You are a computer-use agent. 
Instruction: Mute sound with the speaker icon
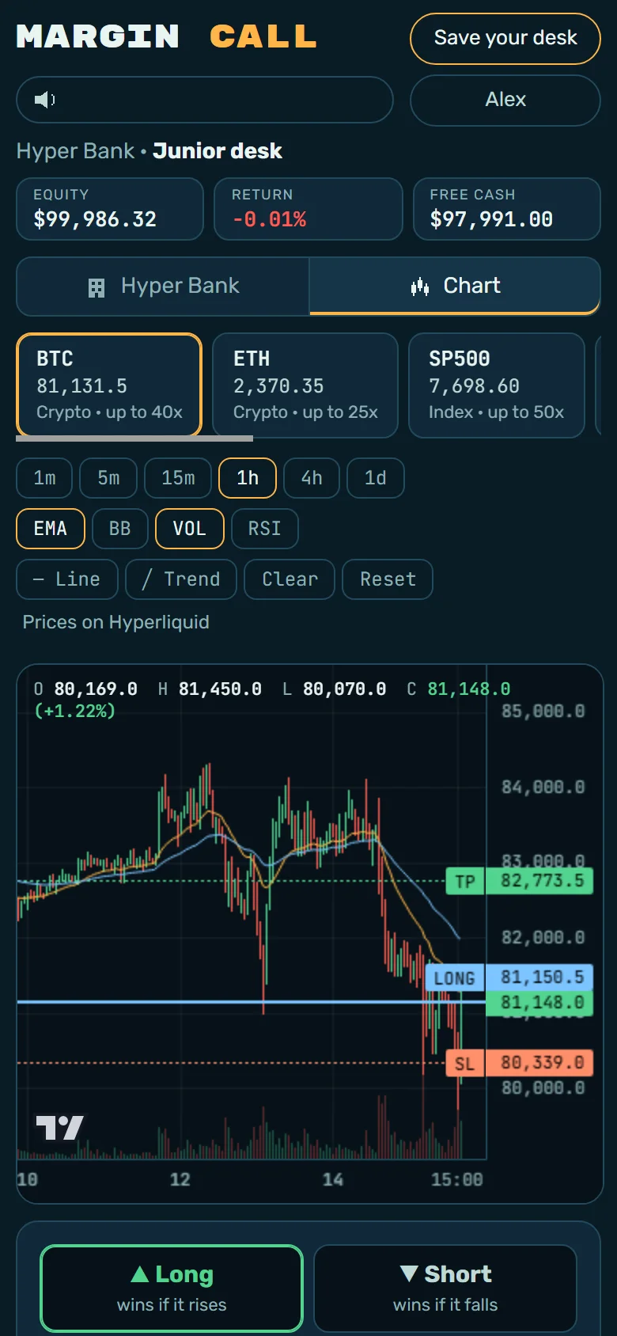click(44, 100)
